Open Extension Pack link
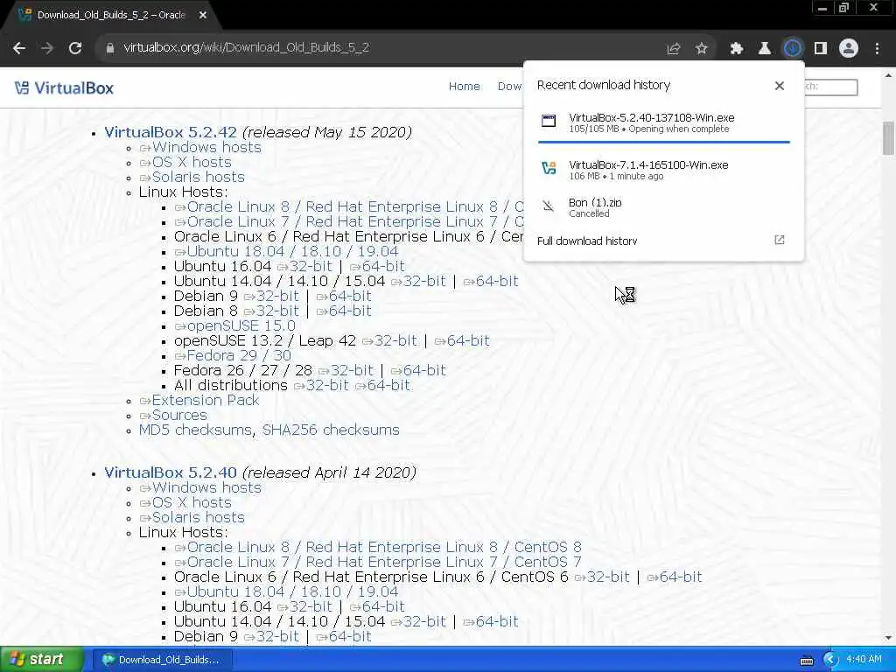 [x=199, y=400]
